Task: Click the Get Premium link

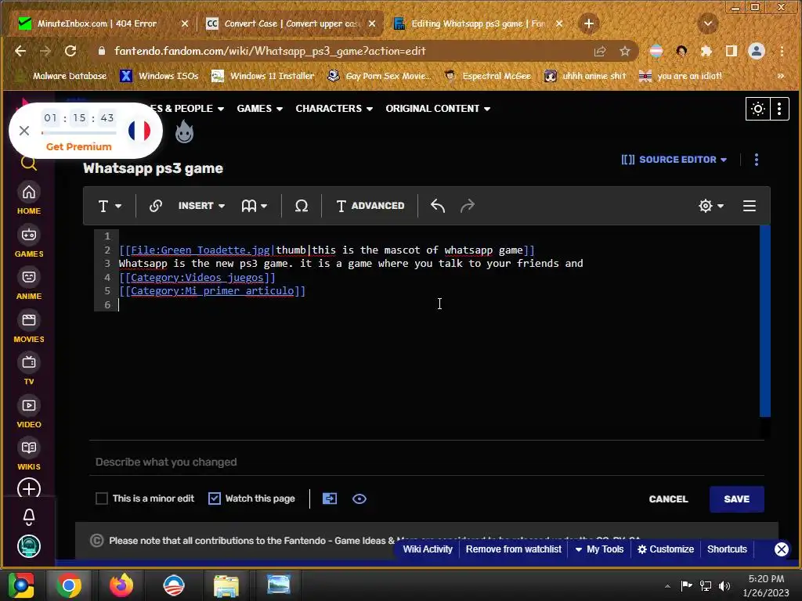Action: pyautogui.click(x=79, y=146)
